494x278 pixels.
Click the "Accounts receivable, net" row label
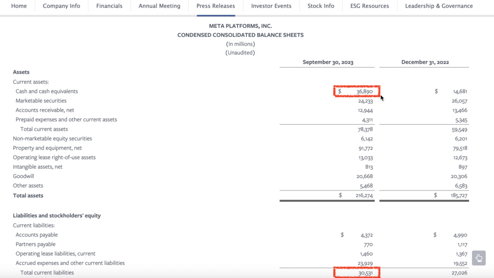pyautogui.click(x=45, y=110)
